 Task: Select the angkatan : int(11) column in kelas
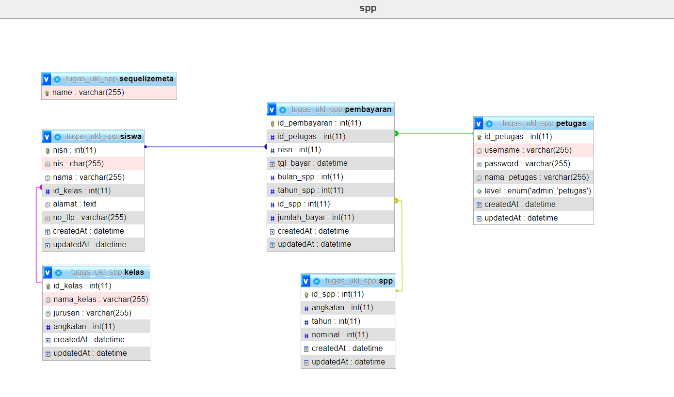pos(96,326)
